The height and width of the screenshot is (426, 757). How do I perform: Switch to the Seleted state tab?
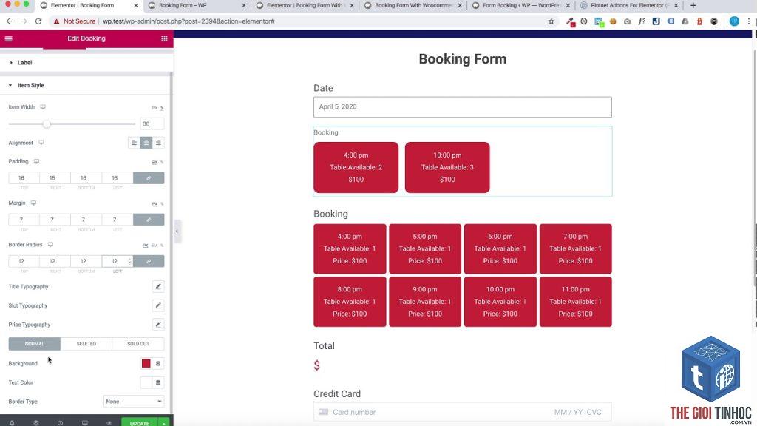[86, 343]
